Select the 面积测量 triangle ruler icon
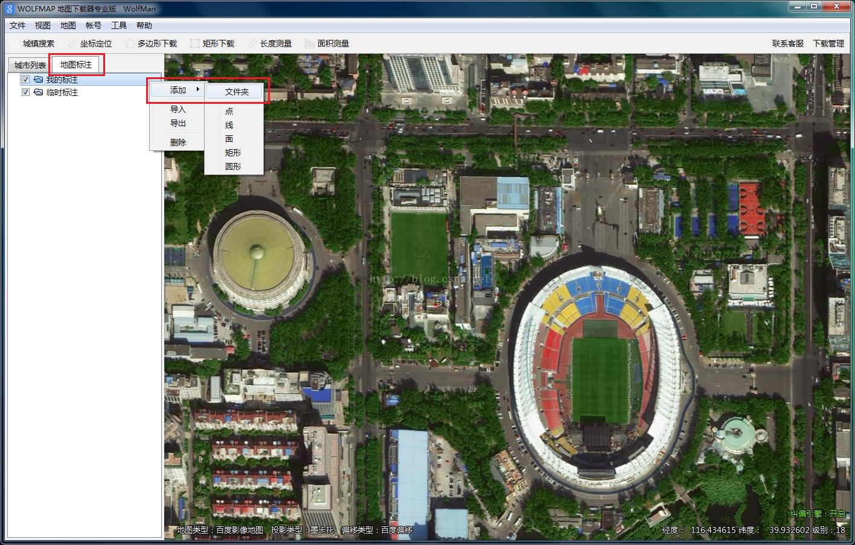Image resolution: width=855 pixels, height=545 pixels. tap(309, 43)
